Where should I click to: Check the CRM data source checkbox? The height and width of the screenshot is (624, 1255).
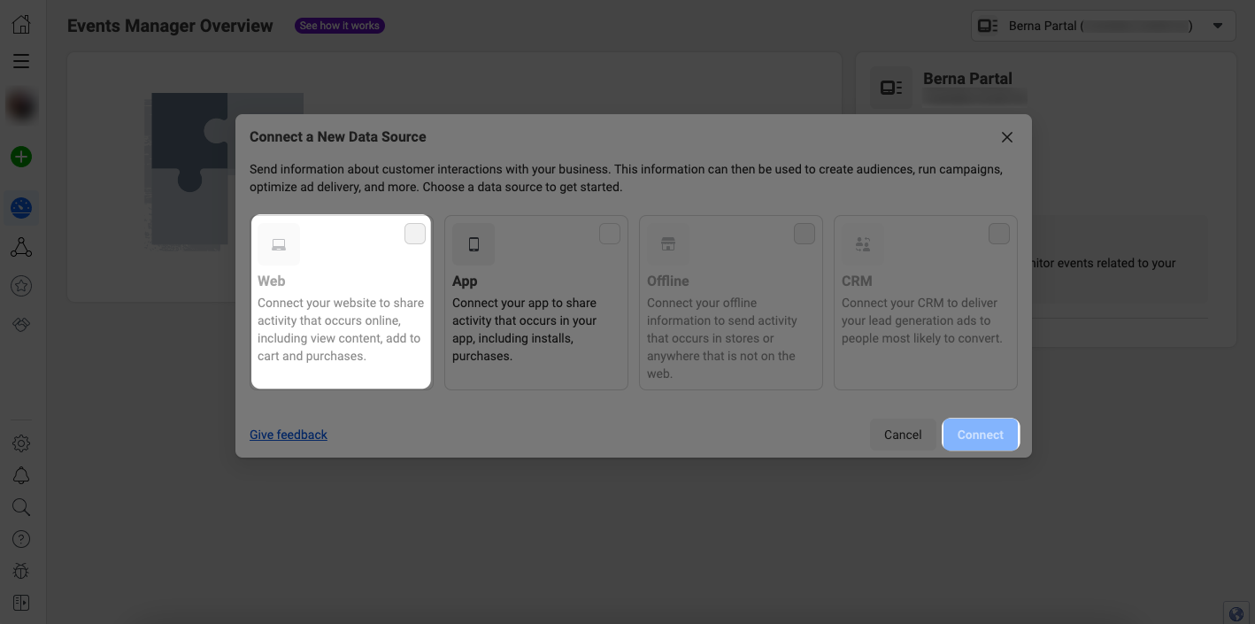coord(998,233)
